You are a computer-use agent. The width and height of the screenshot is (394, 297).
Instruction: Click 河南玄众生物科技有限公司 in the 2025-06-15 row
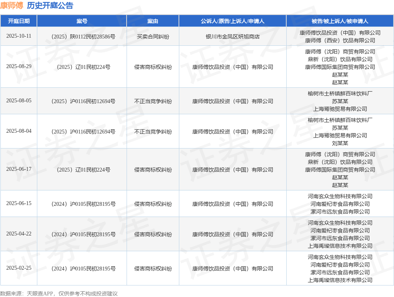[340, 197]
